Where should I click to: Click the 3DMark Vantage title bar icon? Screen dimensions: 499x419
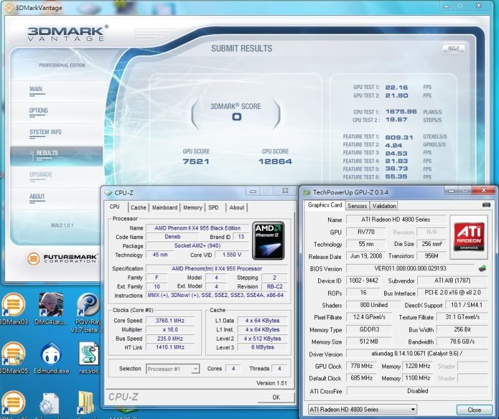pos(9,8)
